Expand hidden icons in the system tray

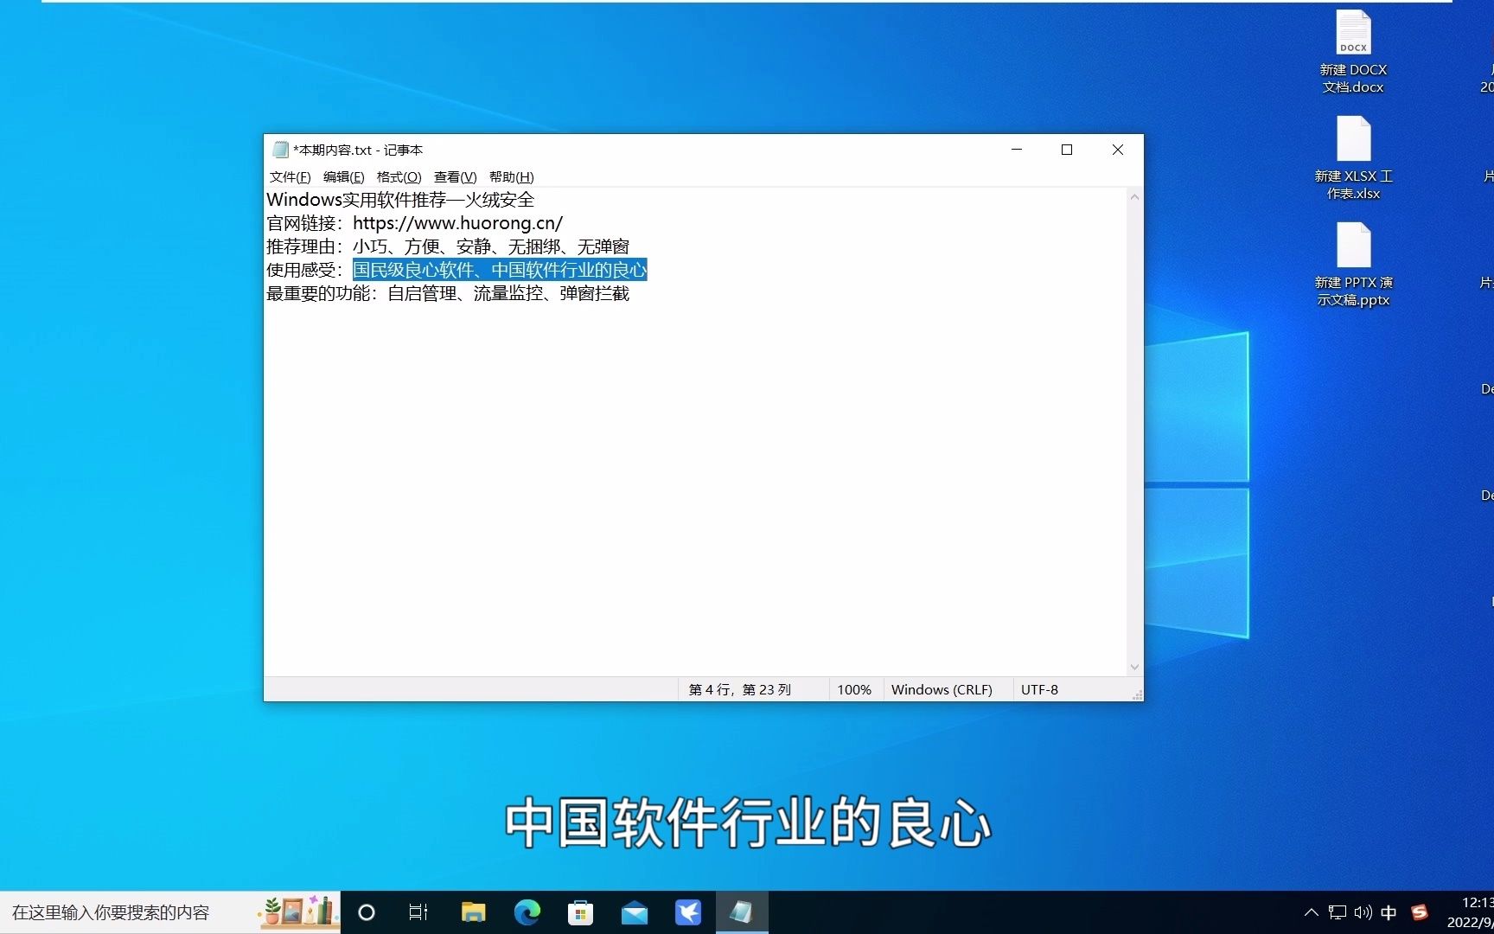[1311, 912]
